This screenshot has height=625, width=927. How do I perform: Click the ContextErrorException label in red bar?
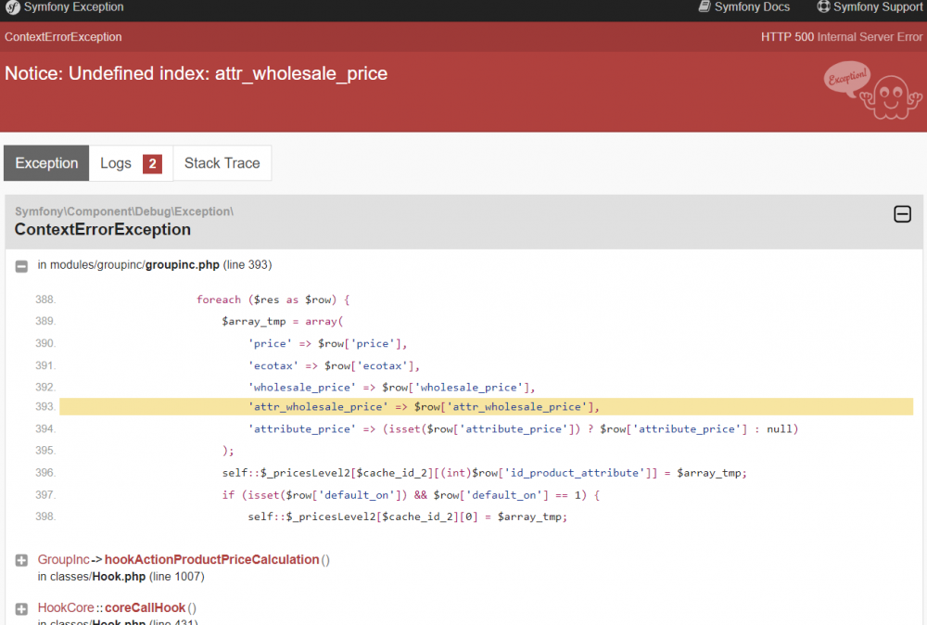click(x=63, y=37)
